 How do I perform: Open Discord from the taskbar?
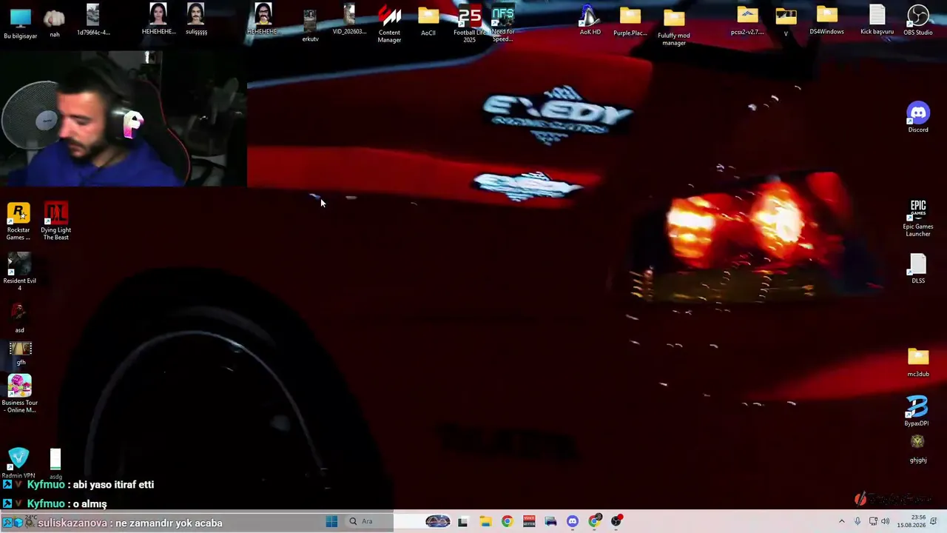[572, 521]
